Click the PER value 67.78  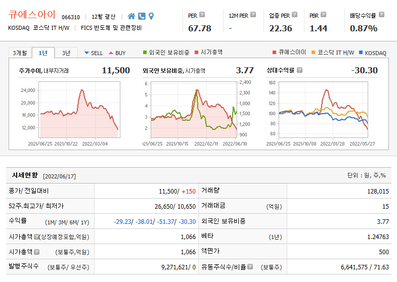click(200, 28)
